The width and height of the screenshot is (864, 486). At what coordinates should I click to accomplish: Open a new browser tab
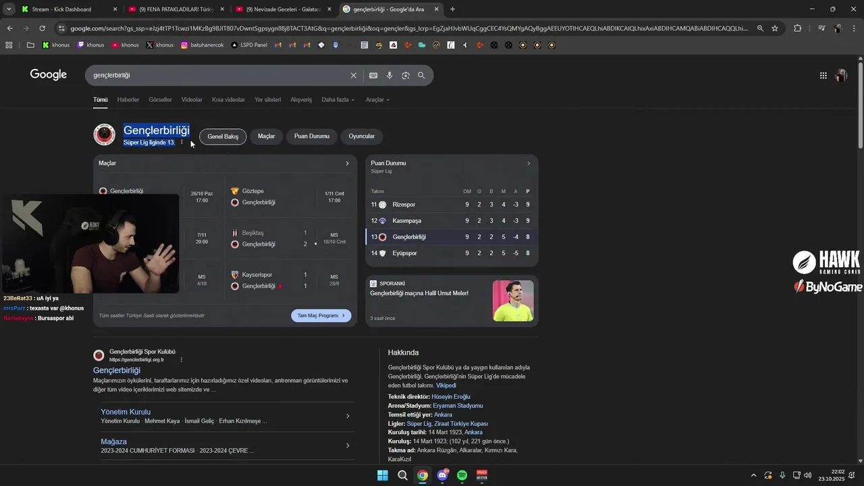click(x=452, y=9)
